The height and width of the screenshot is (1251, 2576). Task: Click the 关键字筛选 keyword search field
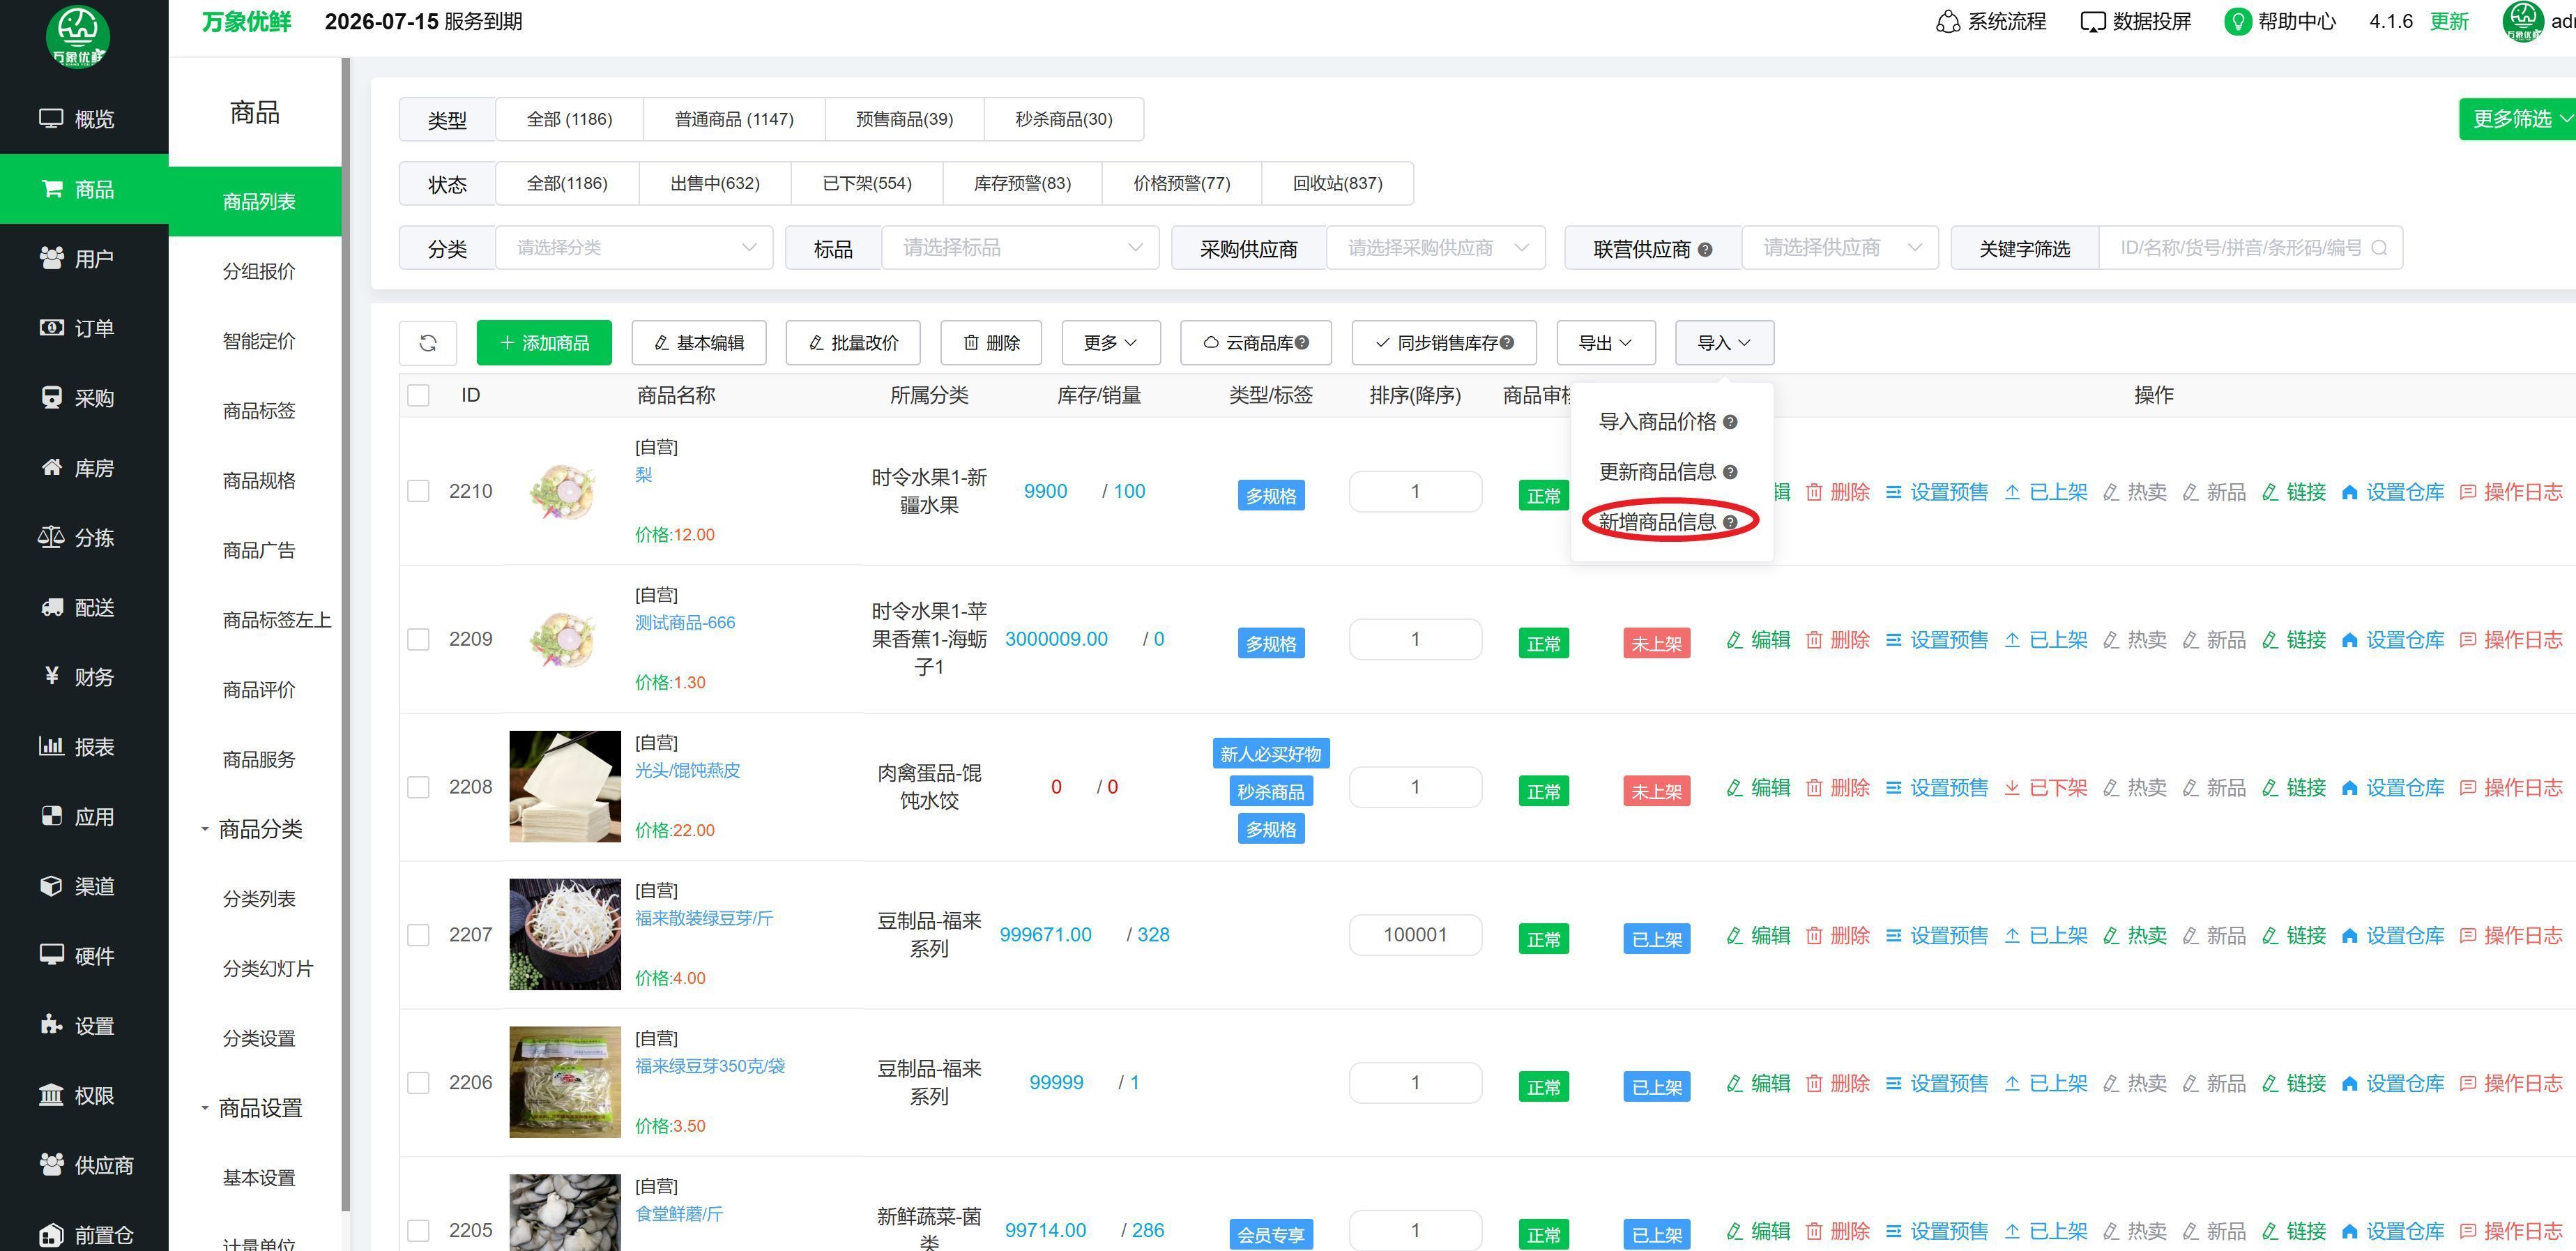tap(2250, 248)
